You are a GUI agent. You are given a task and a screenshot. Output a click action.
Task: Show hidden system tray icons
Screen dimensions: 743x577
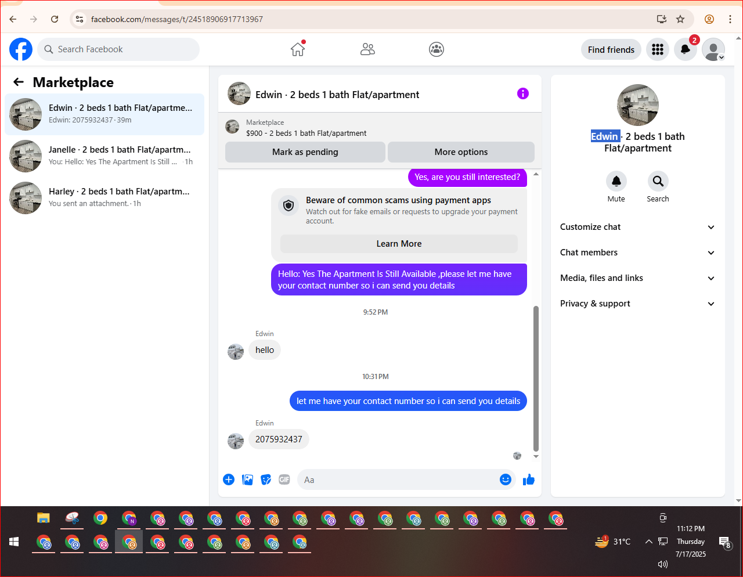[x=648, y=542]
